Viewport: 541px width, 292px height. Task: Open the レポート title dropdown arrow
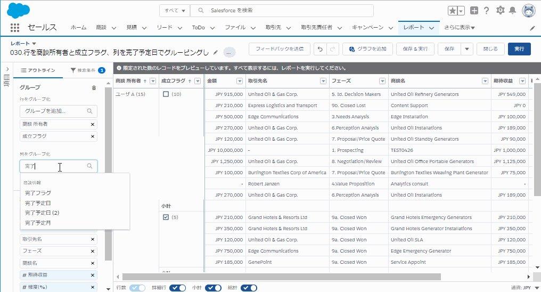pos(34,44)
